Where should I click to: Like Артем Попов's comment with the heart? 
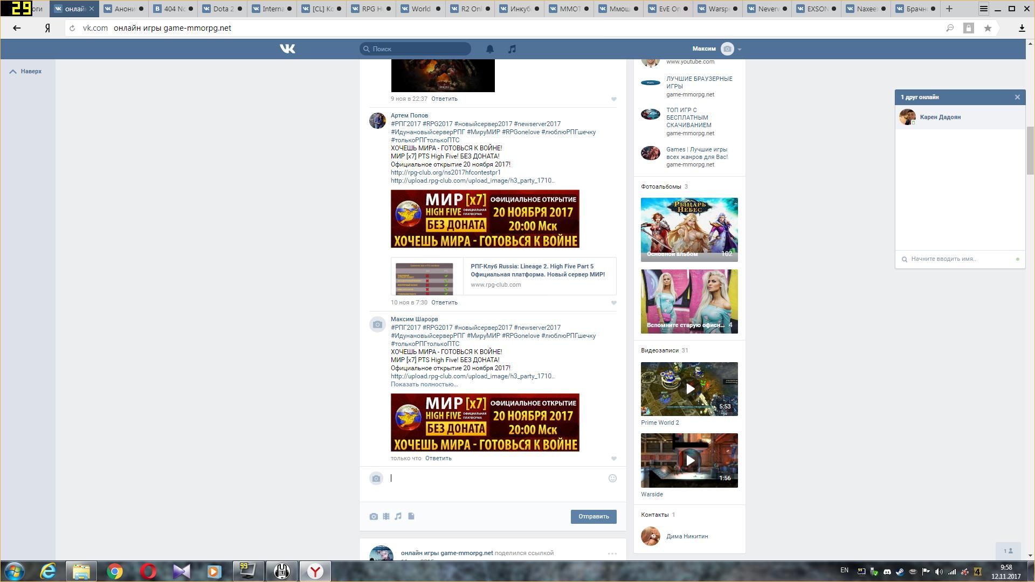tap(613, 303)
